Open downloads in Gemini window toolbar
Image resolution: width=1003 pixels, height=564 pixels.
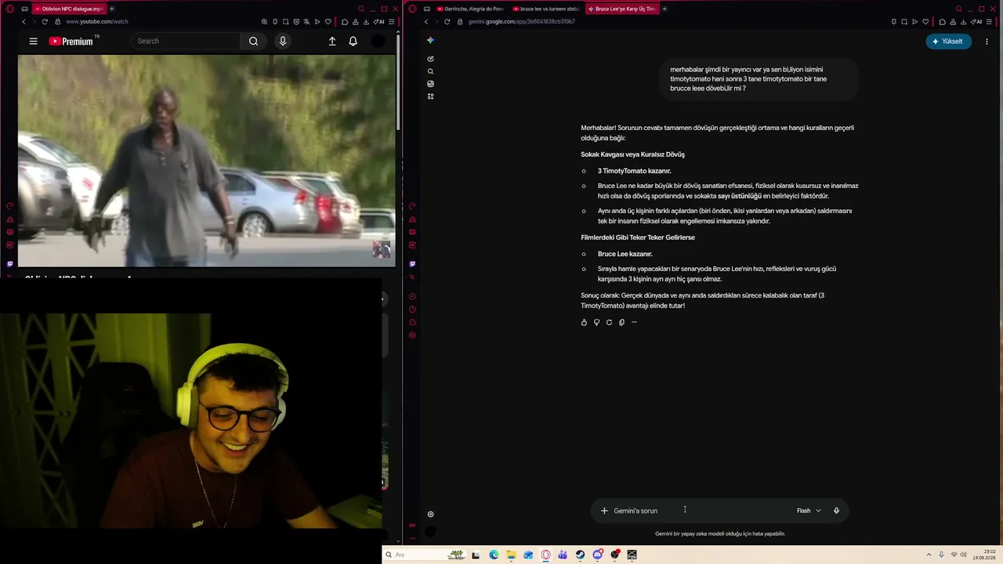pyautogui.click(x=965, y=22)
